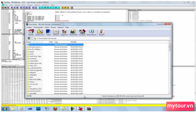Open Memory map with cyan M icon
The width and height of the screenshot is (196, 113).
click(x=45, y=8)
